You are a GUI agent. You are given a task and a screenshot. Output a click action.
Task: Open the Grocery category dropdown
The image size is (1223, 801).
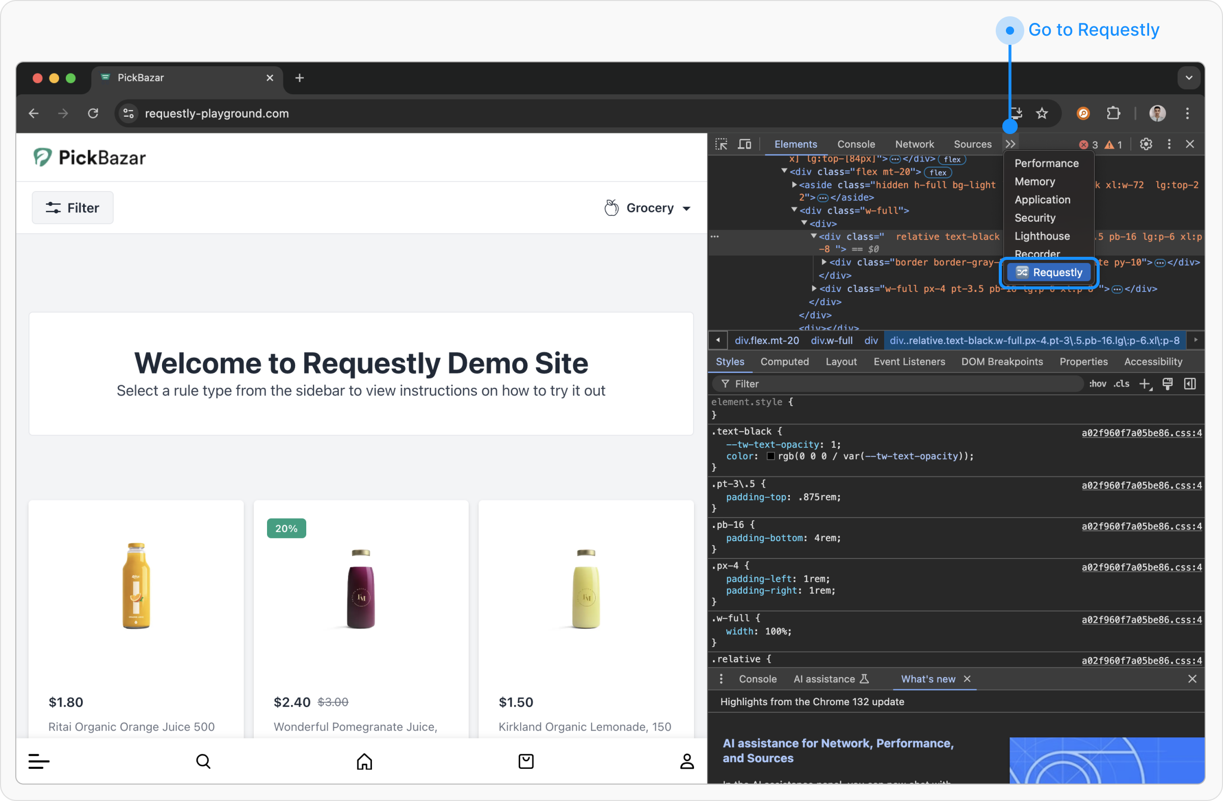[x=648, y=208]
